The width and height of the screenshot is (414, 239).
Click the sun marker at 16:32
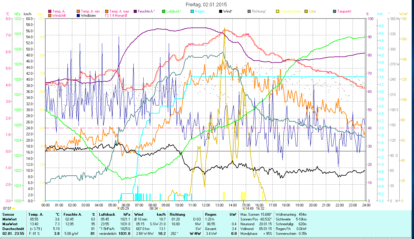click(x=266, y=208)
